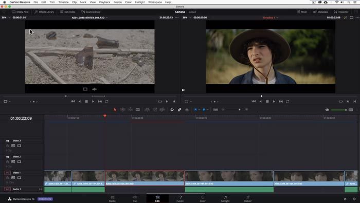
Task: Click the Replace Clip toolbar icon
Action: point(163,109)
